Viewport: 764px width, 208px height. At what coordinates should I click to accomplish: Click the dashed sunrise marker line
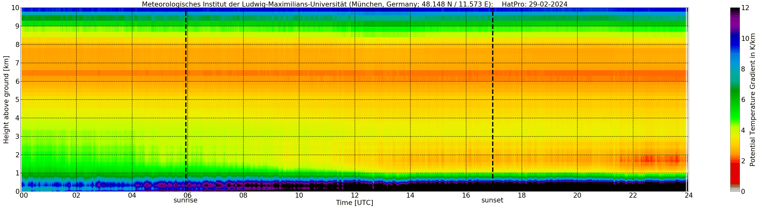click(x=186, y=99)
